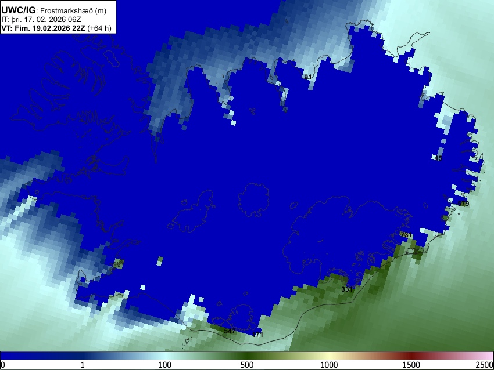Click the station value 547
Screen dimensions: 494x370
click(x=230, y=331)
